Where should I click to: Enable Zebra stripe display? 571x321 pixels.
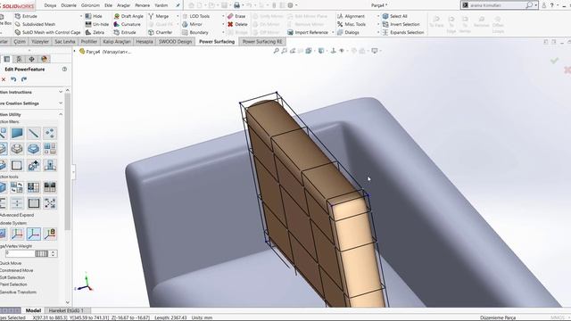(x=95, y=32)
